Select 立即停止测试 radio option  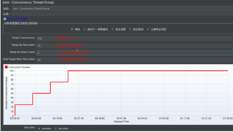pos(148,29)
